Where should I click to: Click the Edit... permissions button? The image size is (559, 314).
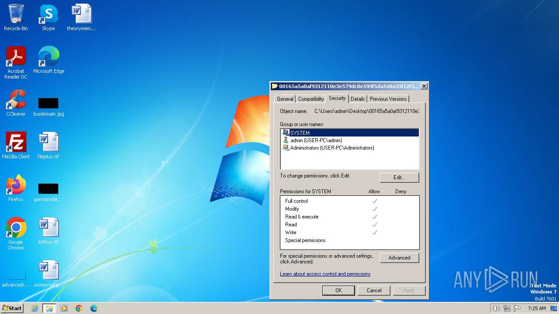click(399, 177)
